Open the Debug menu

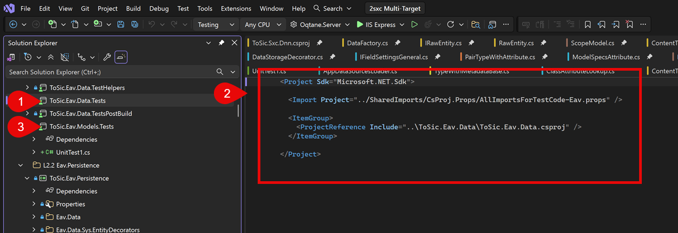coord(158,9)
